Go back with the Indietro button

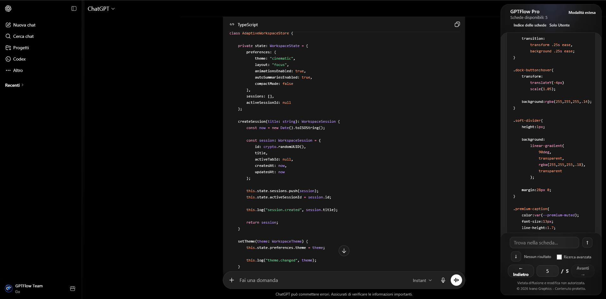521,271
